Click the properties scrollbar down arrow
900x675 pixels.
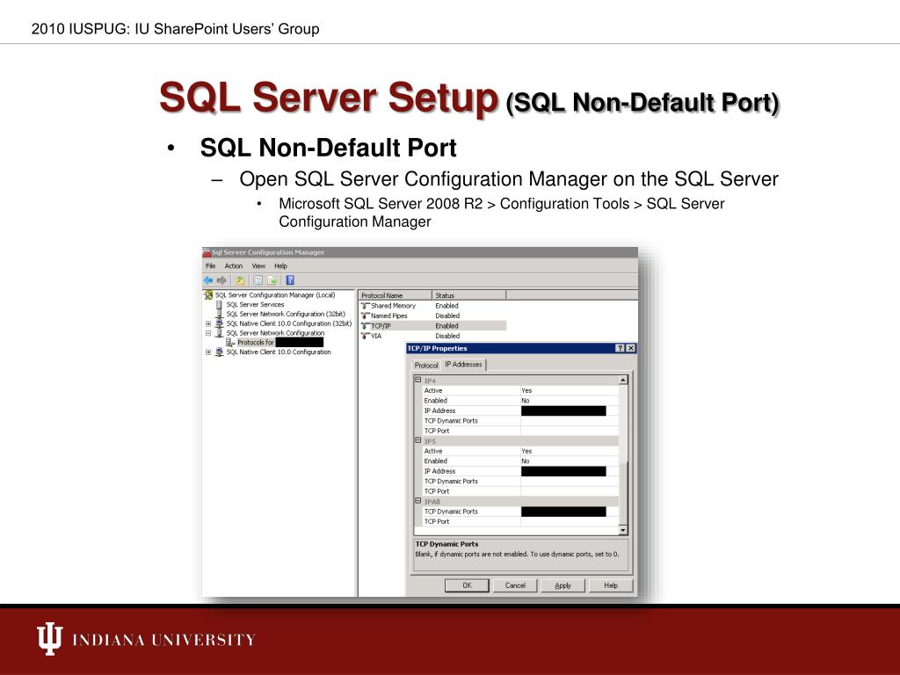pos(623,530)
